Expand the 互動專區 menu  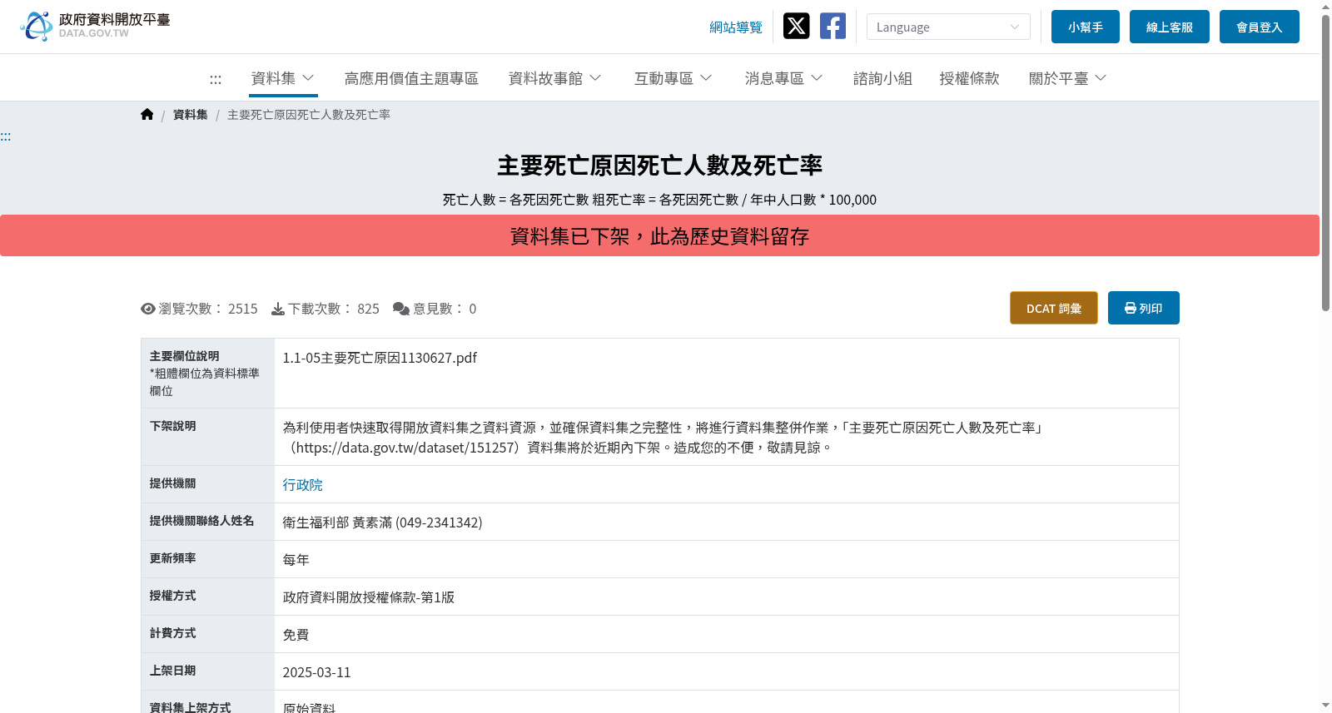(x=673, y=78)
